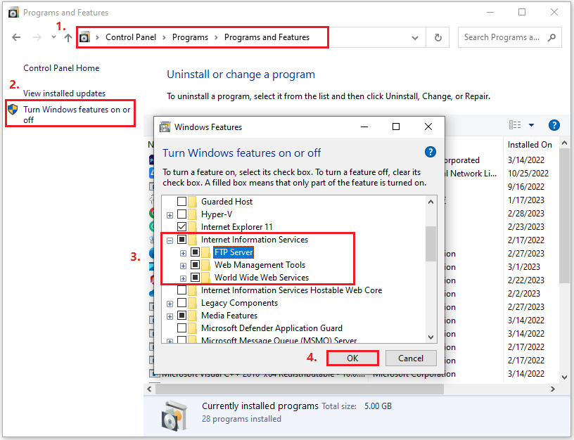The width and height of the screenshot is (574, 440).
Task: Click the FTP Server folder icon
Action: click(x=206, y=252)
